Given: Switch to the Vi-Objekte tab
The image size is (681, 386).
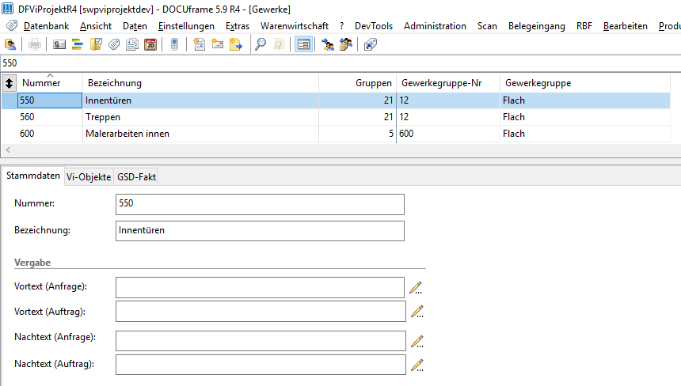Looking at the screenshot, I should tap(89, 177).
